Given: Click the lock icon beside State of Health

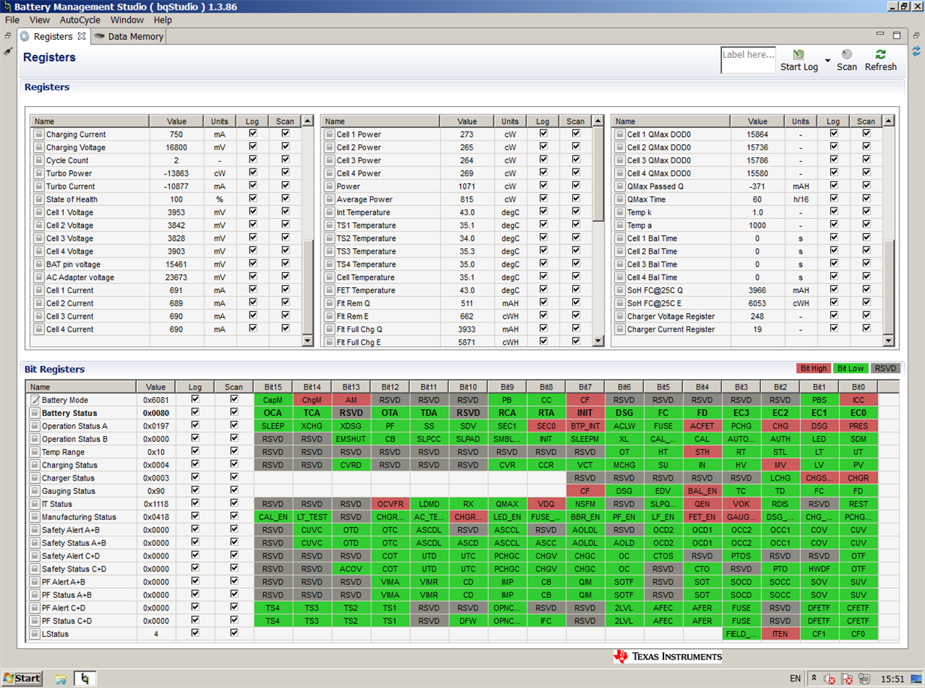Looking at the screenshot, I should (38, 199).
